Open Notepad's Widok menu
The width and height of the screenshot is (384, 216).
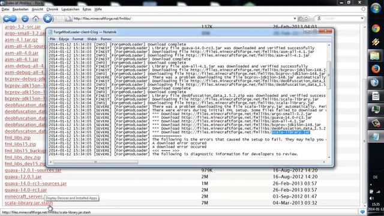(x=92, y=39)
